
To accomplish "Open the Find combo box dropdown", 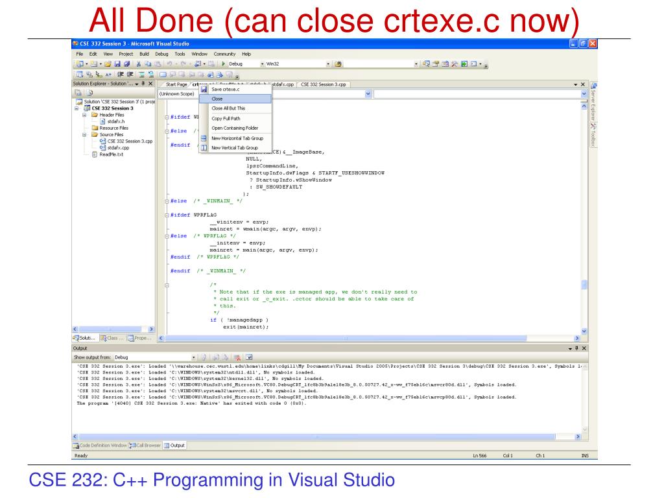I will 416,64.
